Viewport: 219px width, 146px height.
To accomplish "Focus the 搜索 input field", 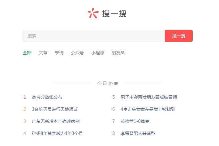I will click(94, 36).
